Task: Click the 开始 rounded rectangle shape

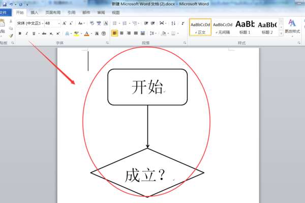Action: (x=147, y=87)
